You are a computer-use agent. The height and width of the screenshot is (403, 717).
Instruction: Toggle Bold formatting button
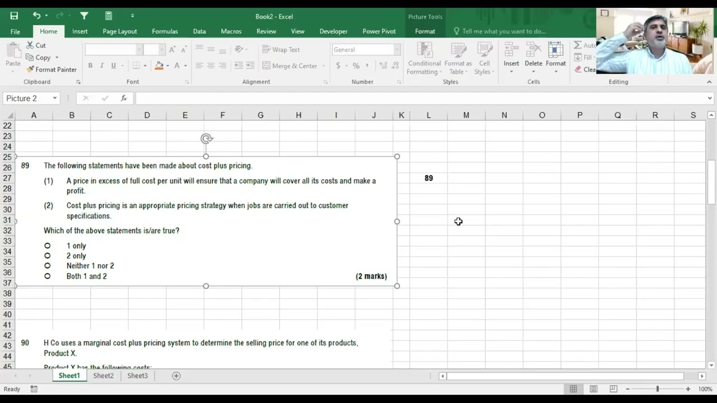90,65
